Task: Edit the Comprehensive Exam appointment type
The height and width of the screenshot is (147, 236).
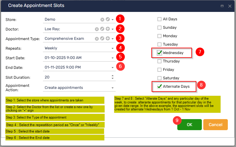Action: pos(102,39)
